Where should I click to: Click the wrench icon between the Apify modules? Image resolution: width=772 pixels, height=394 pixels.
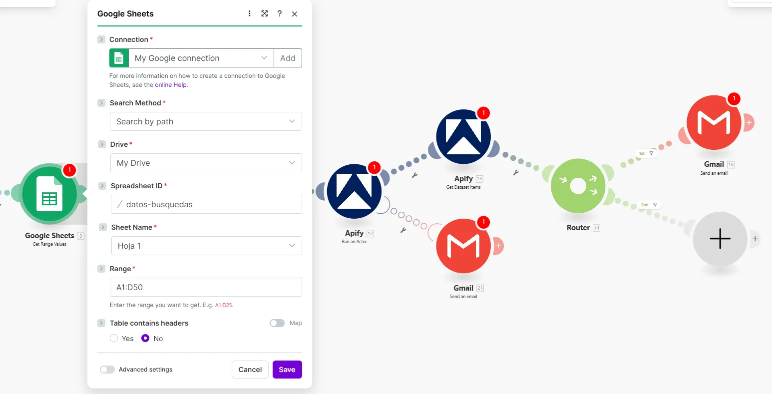pyautogui.click(x=413, y=176)
